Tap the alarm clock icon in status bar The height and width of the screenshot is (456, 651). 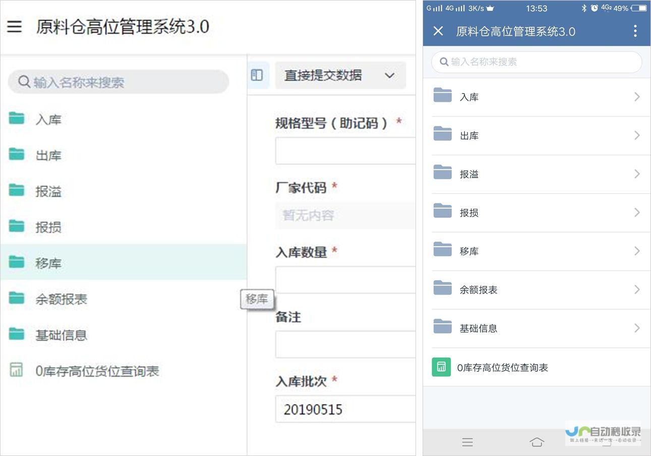(x=595, y=8)
